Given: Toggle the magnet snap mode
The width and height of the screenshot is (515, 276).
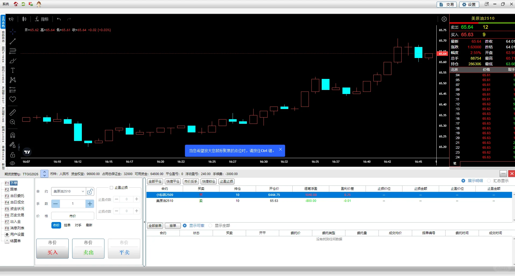Looking at the screenshot, I should tap(13, 135).
